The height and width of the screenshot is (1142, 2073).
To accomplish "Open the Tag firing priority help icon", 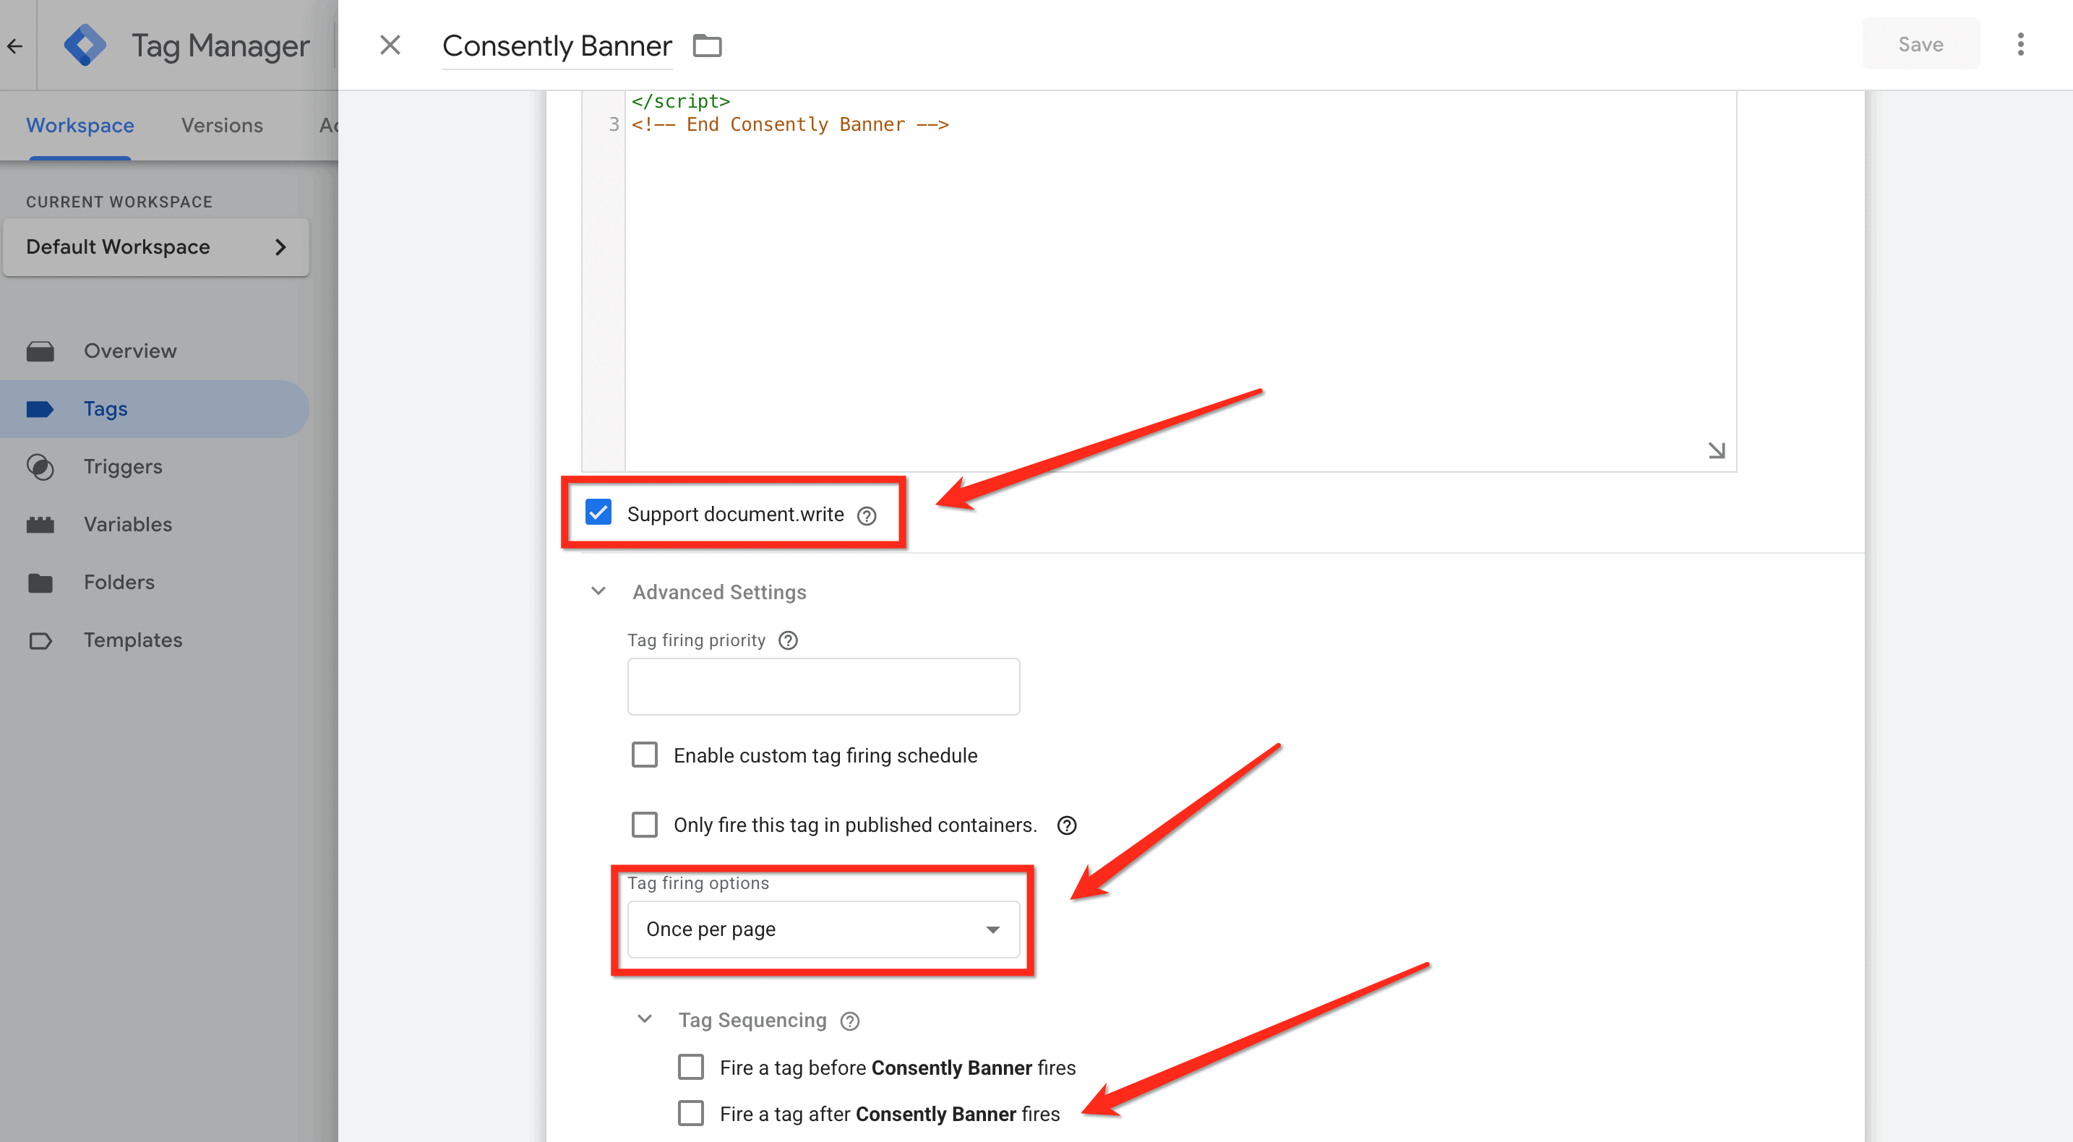I will click(x=788, y=640).
